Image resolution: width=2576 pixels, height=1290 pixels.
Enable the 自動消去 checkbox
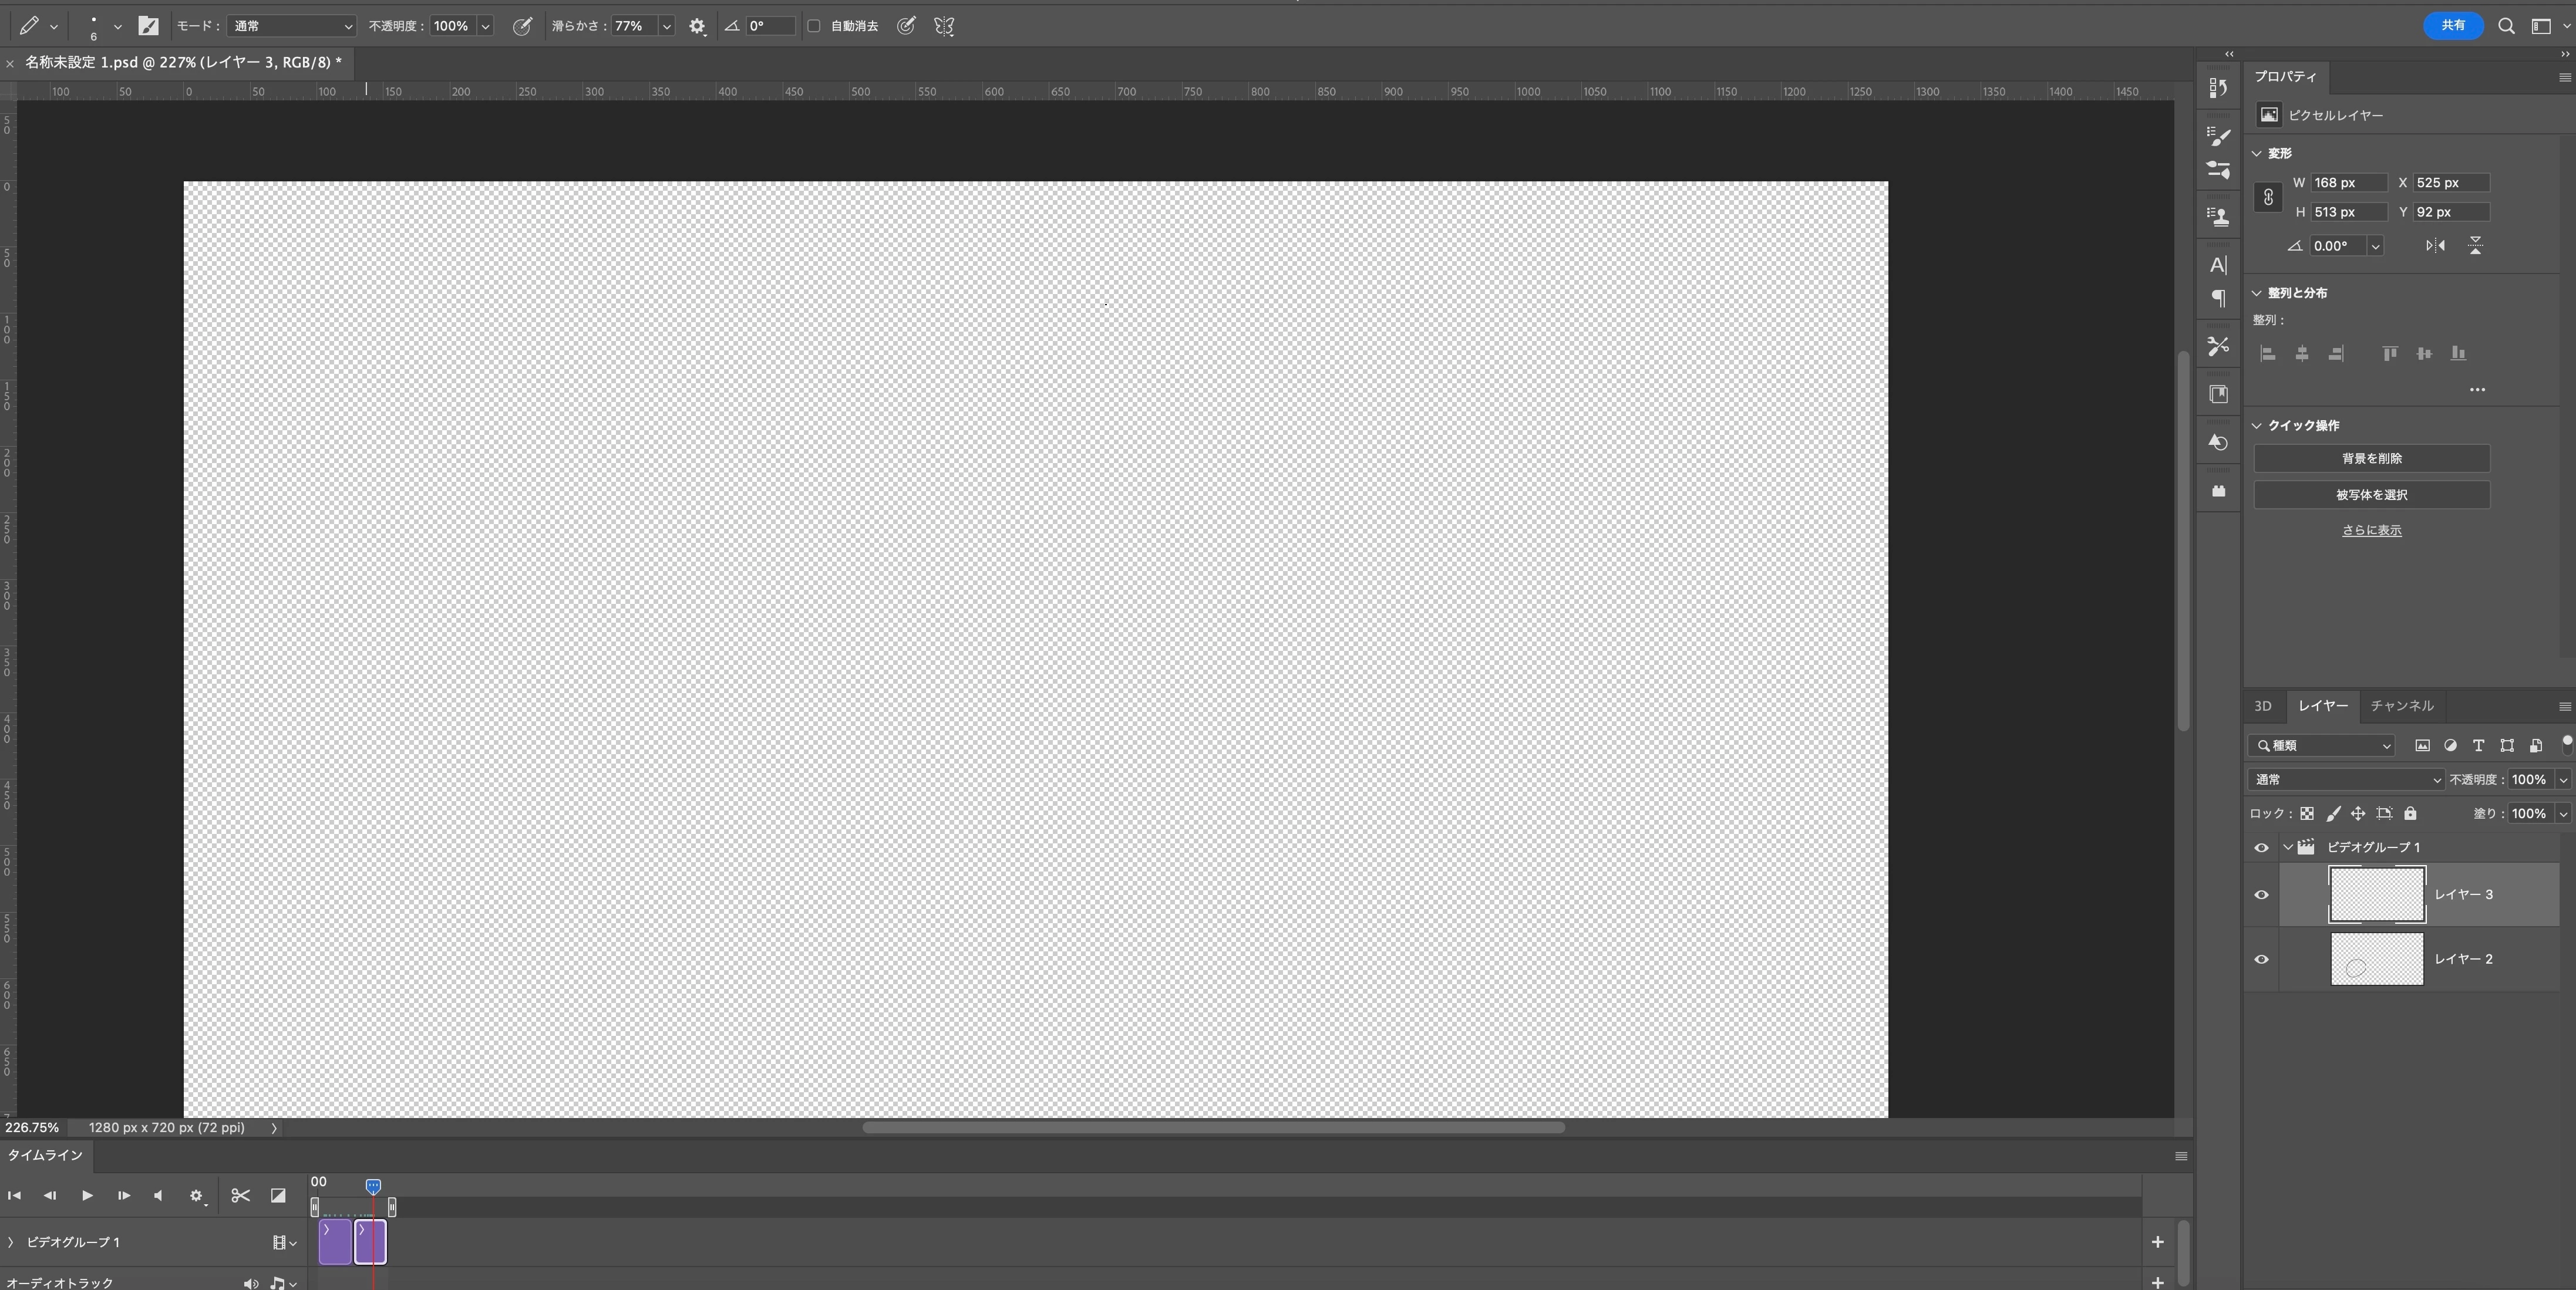tap(814, 26)
